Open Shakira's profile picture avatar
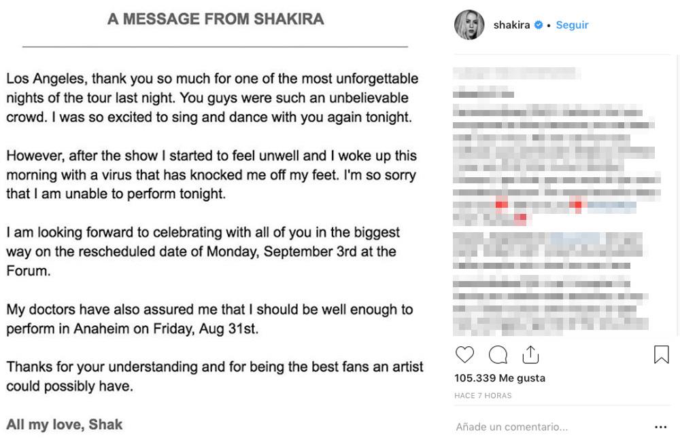 coord(469,25)
